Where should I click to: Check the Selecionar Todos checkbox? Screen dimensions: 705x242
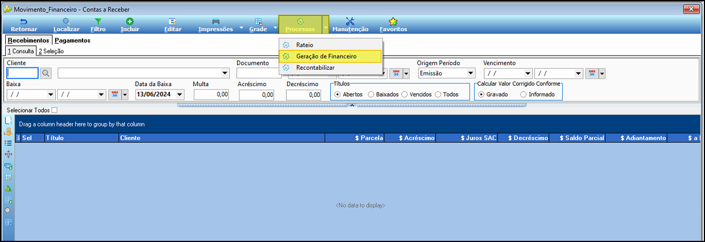click(x=55, y=110)
